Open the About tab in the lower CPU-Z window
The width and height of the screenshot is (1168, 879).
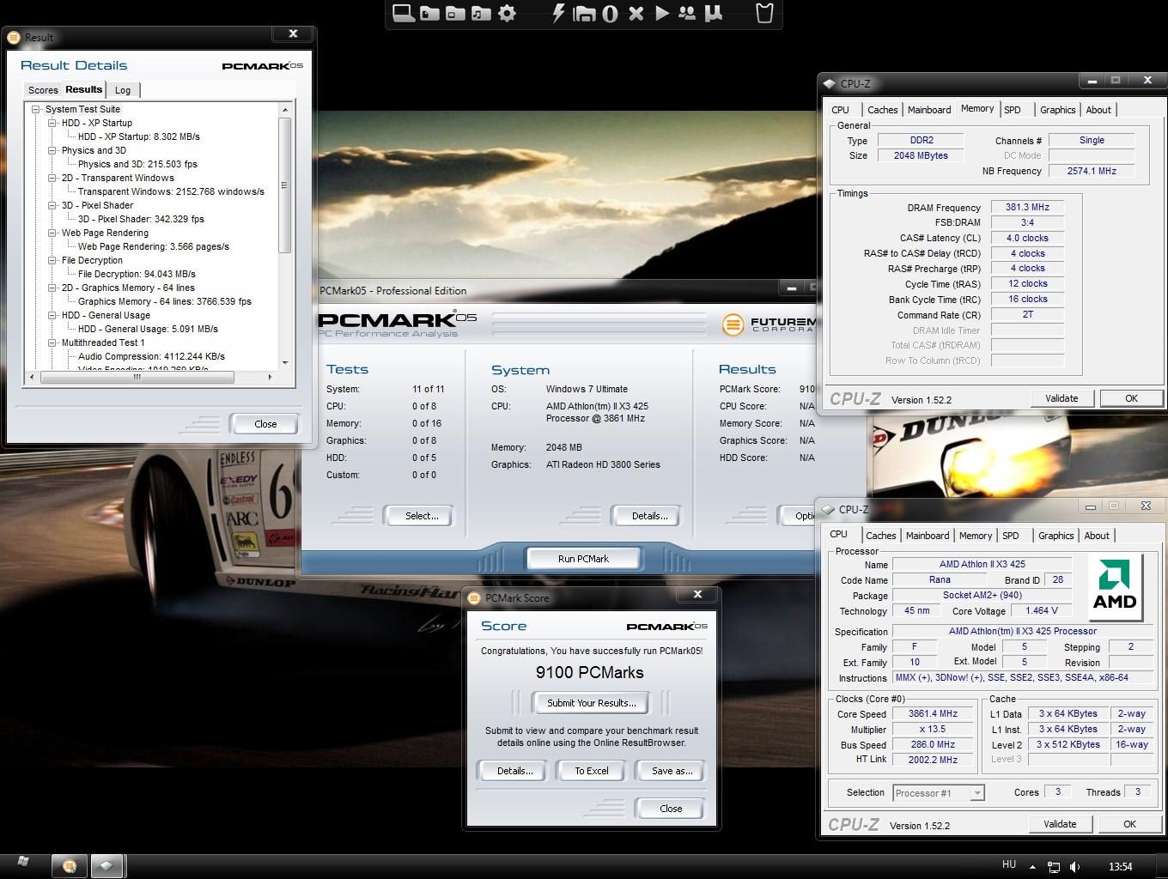[1097, 536]
